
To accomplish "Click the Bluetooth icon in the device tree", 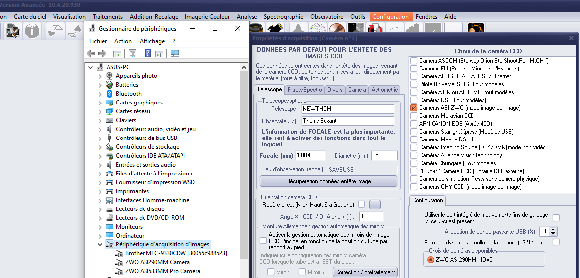I will [x=110, y=94].
